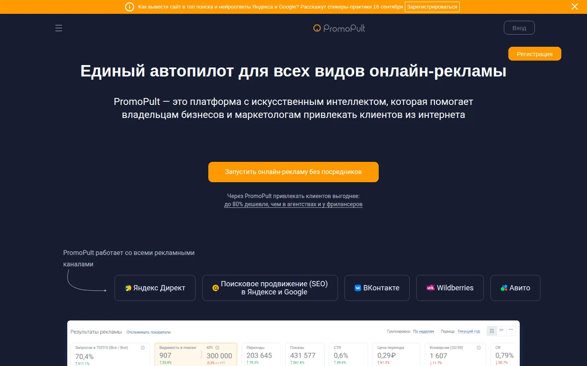Screen dimensions: 587x366
Task: Click the info icon in the top banner
Action: (130, 7)
